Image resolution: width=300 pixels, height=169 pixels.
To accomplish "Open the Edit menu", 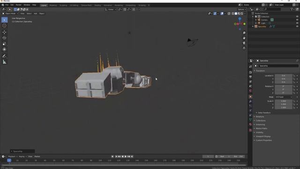I will coord(12,5).
